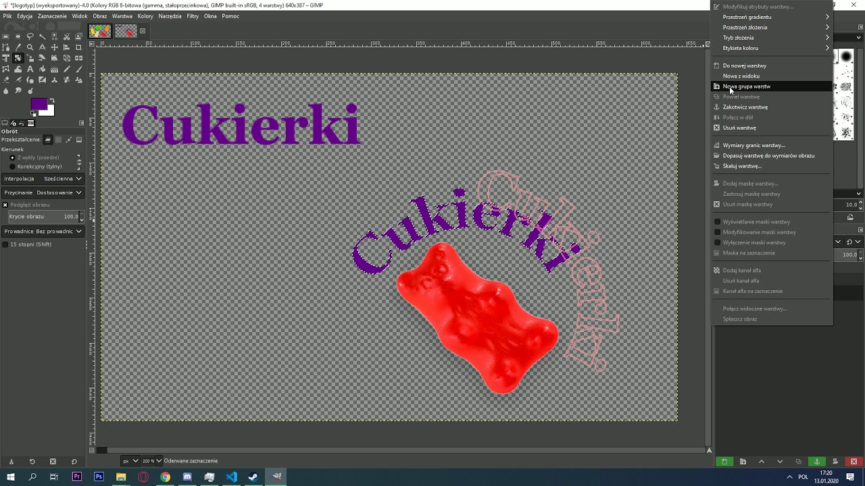Select the Blur/Sharpen droplet tool
This screenshot has height=486, width=865.
[5, 90]
